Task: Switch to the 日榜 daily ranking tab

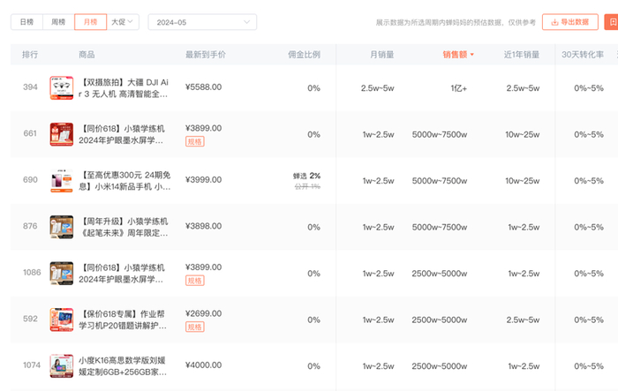Action: tap(28, 21)
